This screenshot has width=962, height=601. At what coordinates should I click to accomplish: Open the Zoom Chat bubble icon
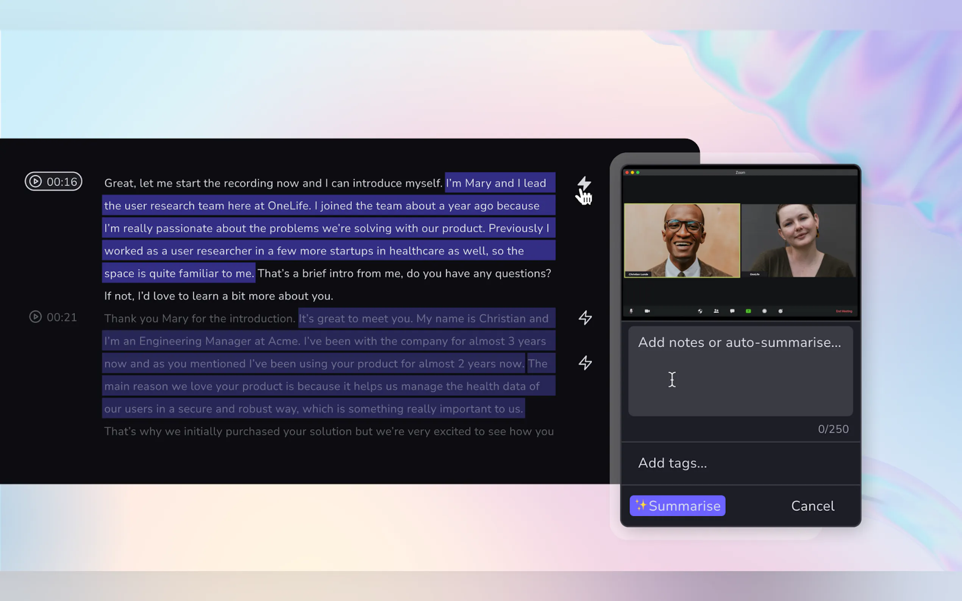click(732, 311)
